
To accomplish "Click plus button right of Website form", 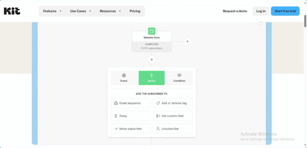I will (x=187, y=41).
